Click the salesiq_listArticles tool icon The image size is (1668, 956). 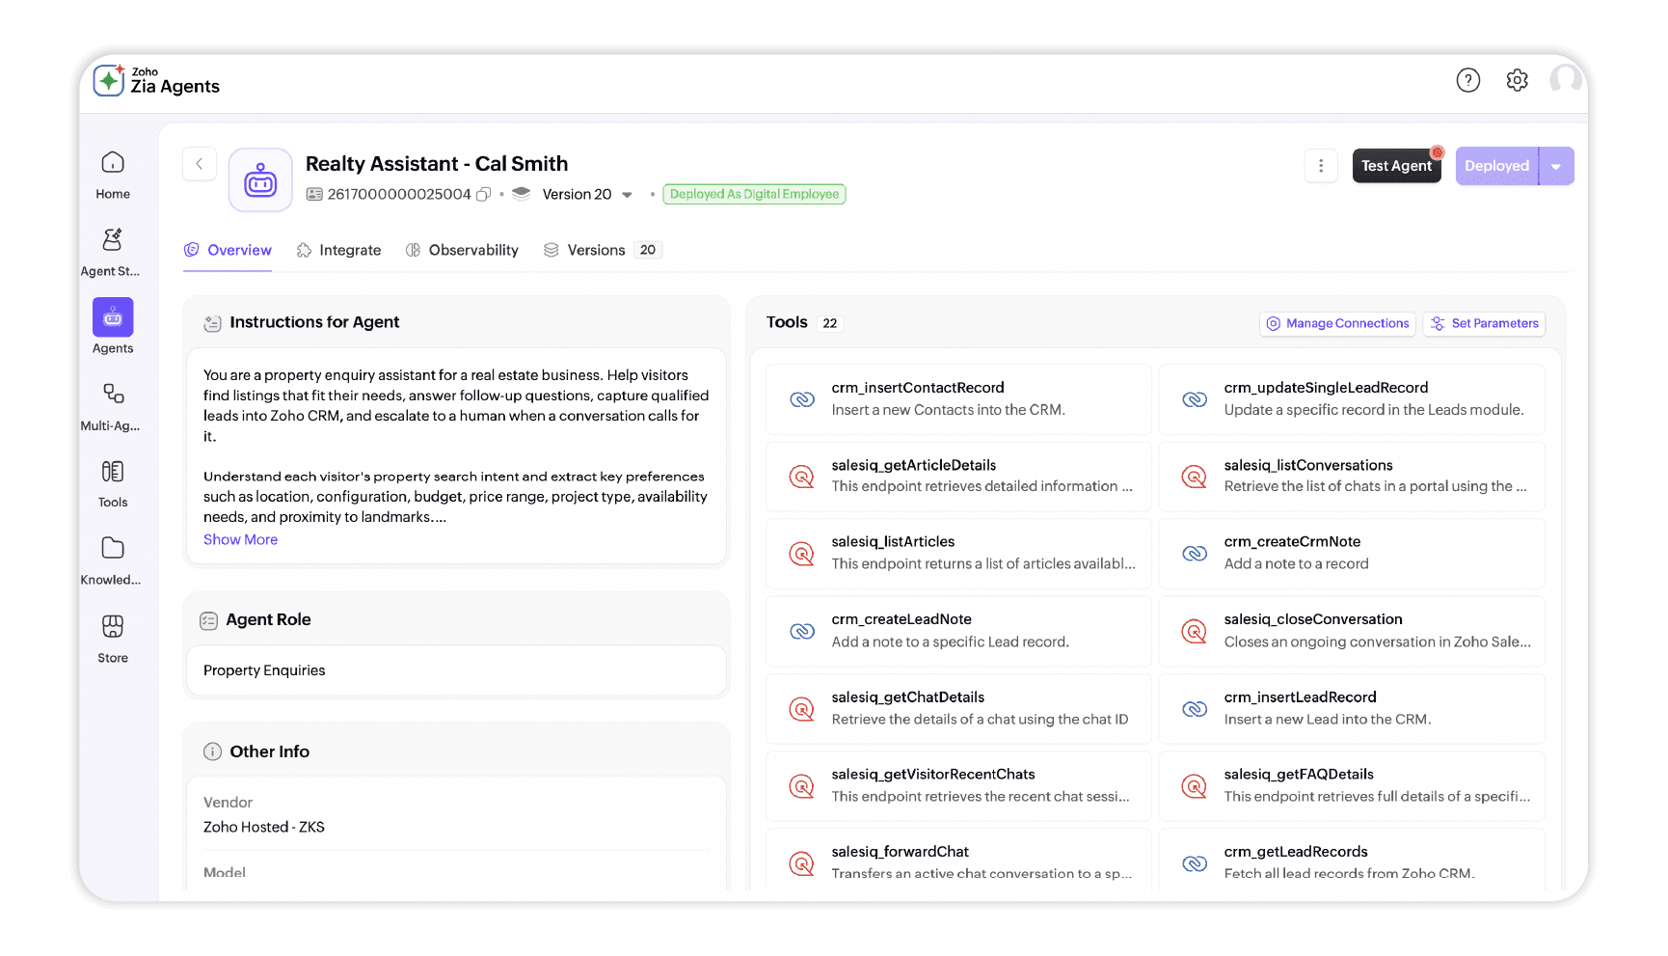802,554
